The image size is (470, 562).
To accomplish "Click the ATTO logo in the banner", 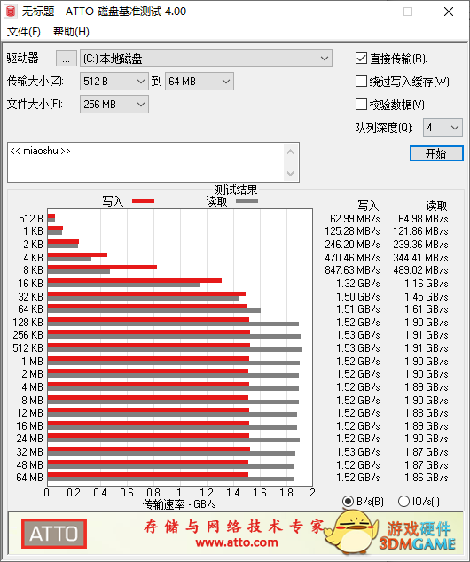I will (54, 534).
